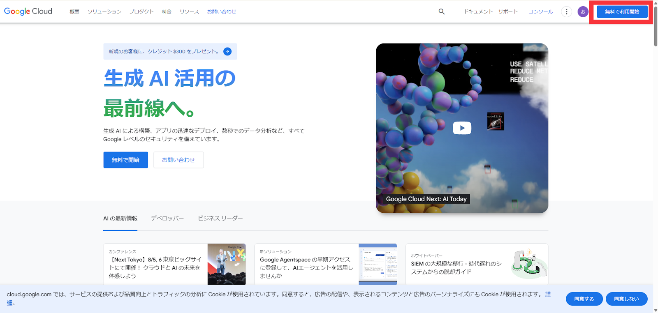
Task: Click the 新ソリューション category label
Action: (x=276, y=251)
